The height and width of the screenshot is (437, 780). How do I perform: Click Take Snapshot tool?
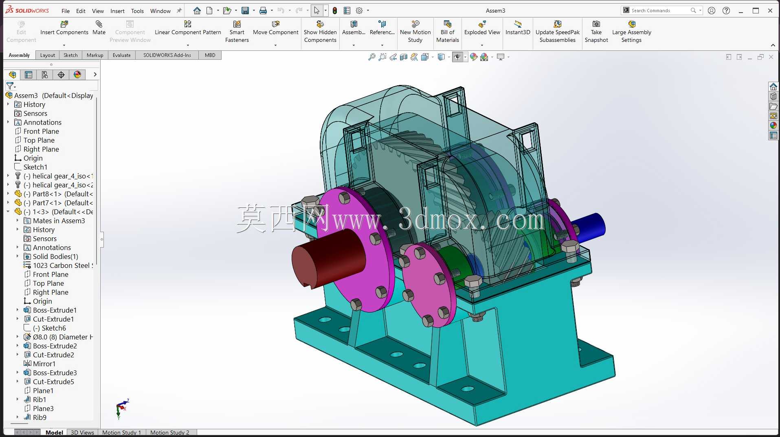pos(596,31)
